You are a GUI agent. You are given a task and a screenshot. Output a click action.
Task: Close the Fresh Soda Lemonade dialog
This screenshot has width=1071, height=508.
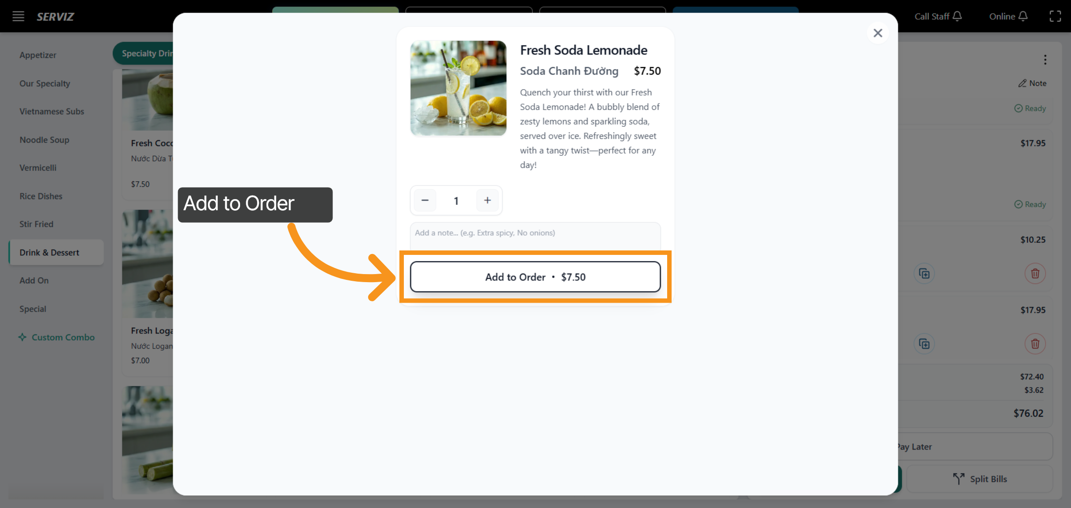click(x=878, y=33)
